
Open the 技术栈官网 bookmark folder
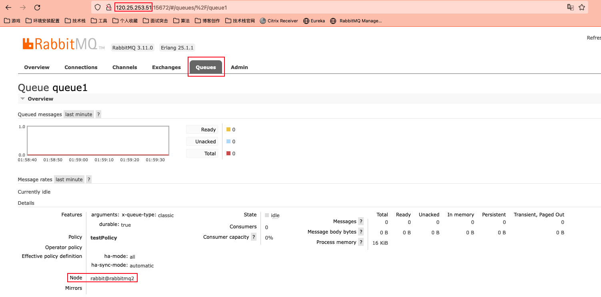(240, 21)
